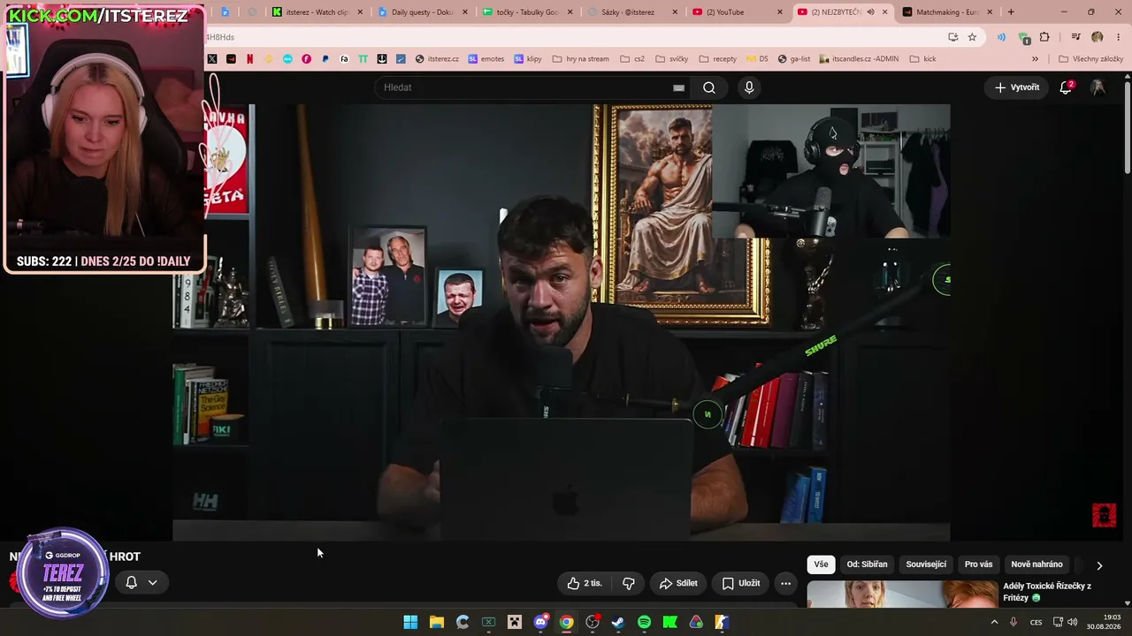The width and height of the screenshot is (1132, 636).
Task: Select the 'Pro vás' filter chip
Action: (978, 564)
